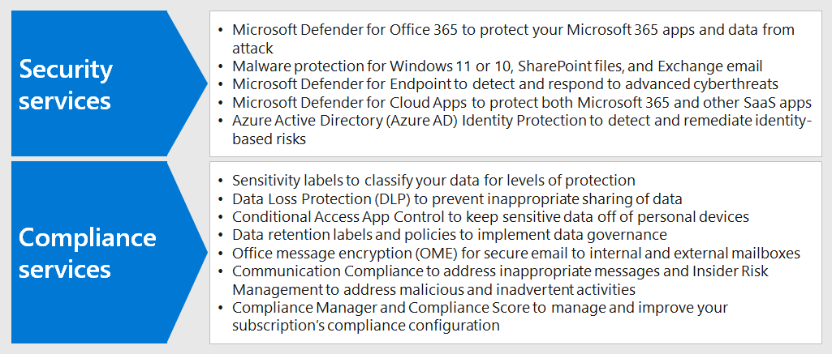Viewport: 832px width, 354px height.
Task: Click the Compliance services blue arrow
Action: click(x=109, y=253)
